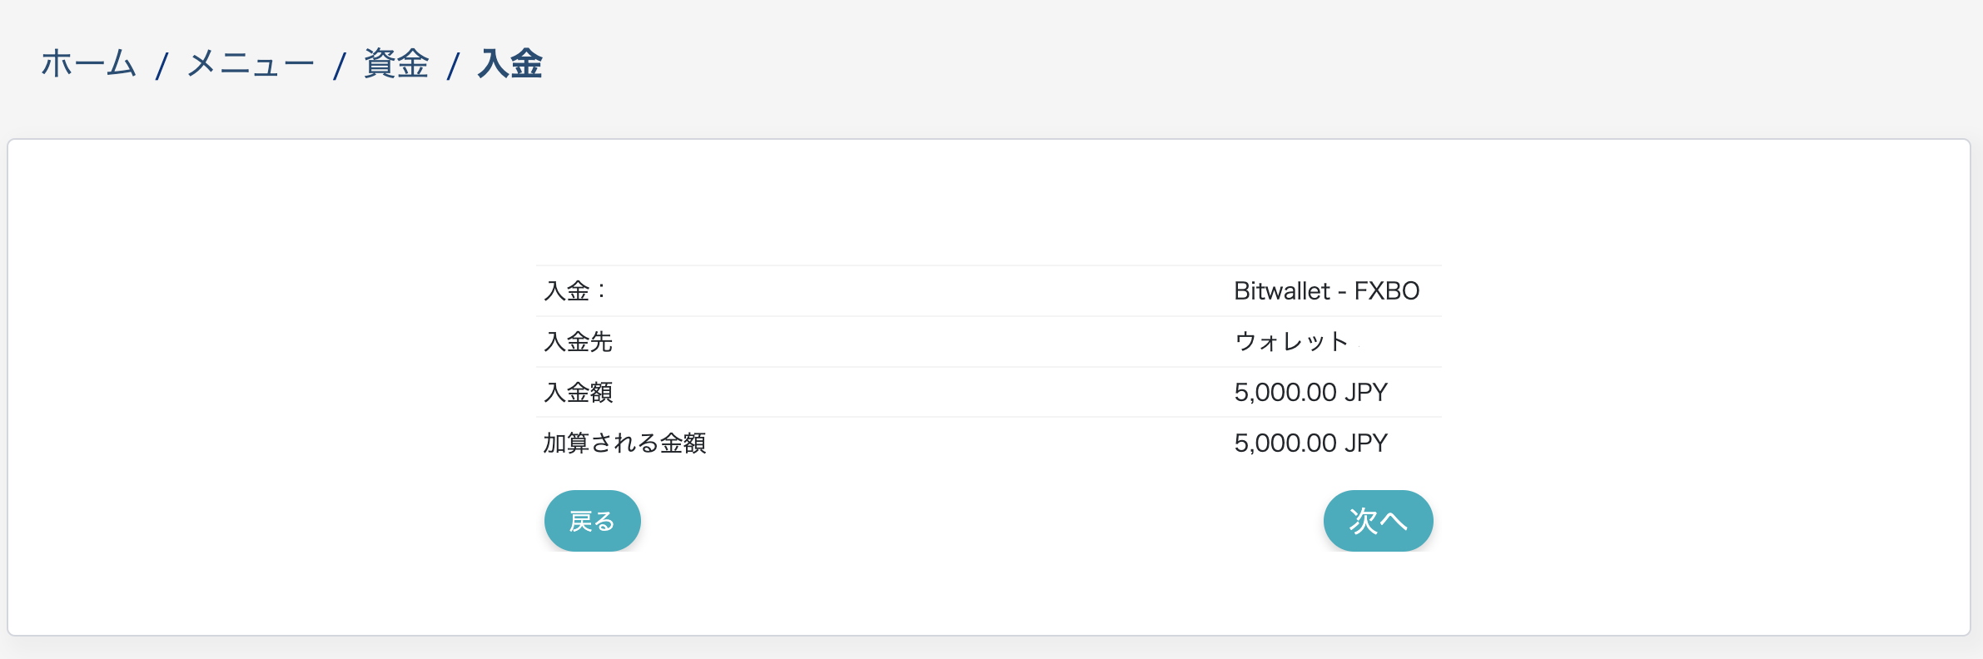Click the ウォレット destination text

tap(1290, 342)
